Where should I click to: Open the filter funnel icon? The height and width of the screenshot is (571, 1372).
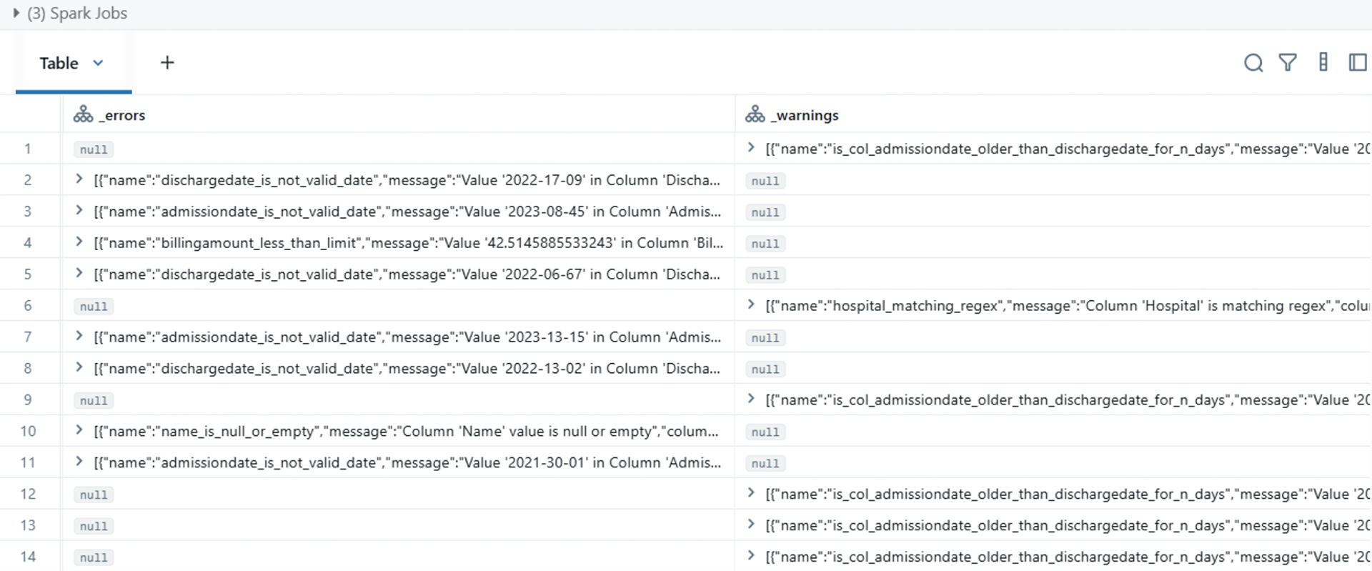coord(1288,63)
